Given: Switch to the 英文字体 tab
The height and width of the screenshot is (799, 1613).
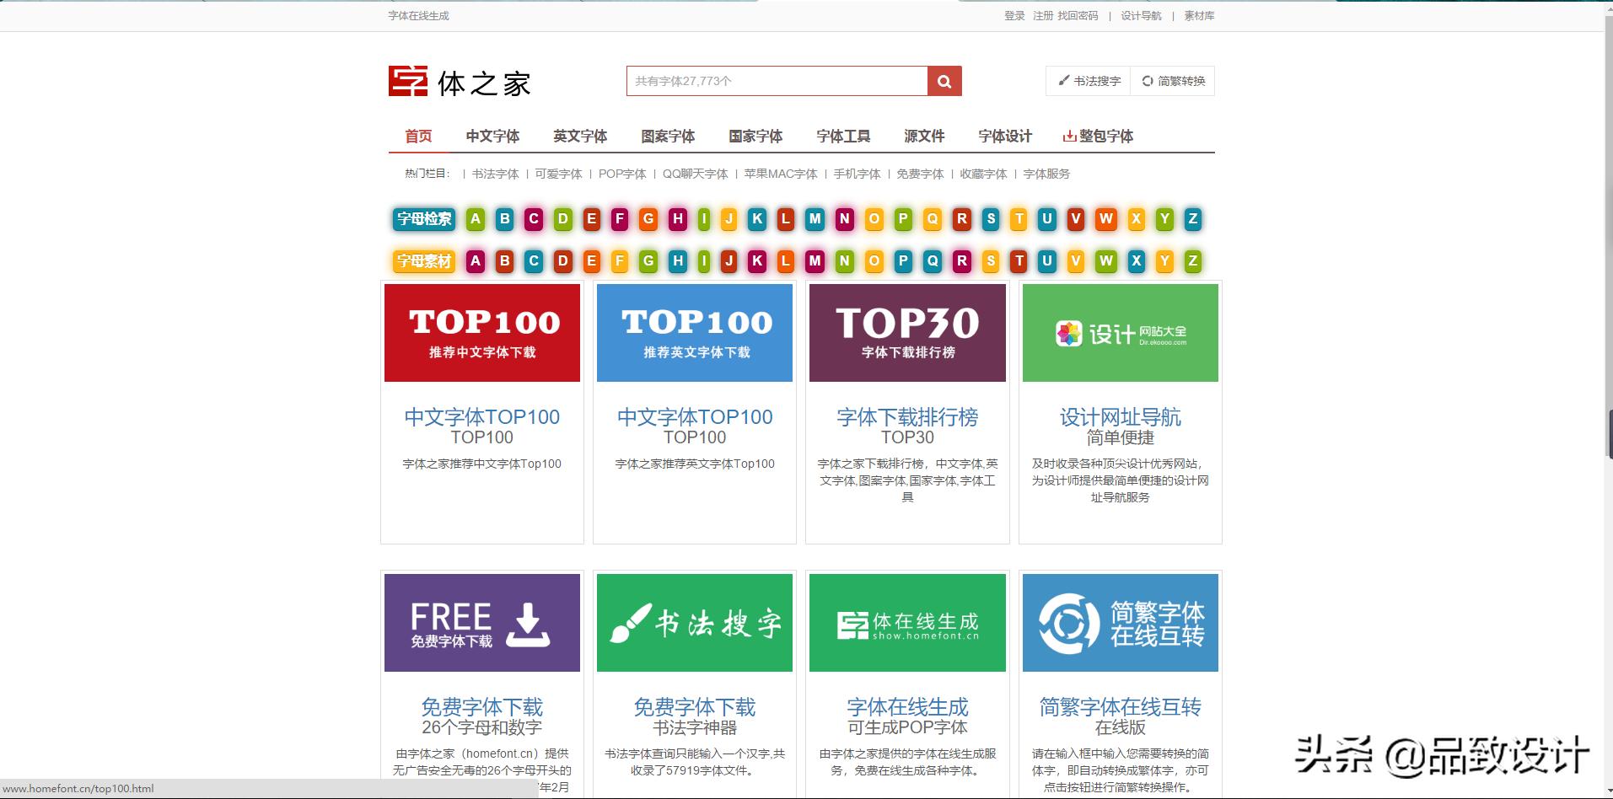Looking at the screenshot, I should [x=580, y=136].
